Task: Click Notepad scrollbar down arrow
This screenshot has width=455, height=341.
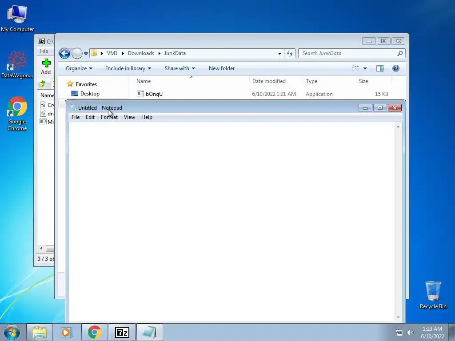Action: [398, 317]
